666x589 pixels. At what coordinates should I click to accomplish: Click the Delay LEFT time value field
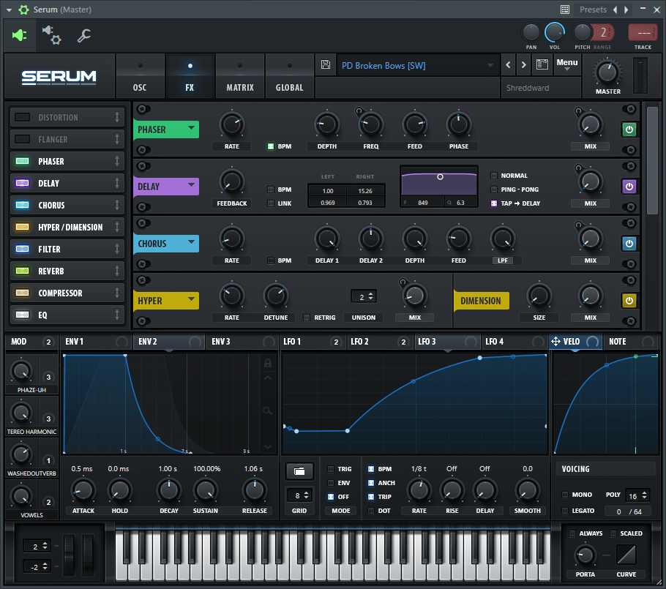(327, 191)
